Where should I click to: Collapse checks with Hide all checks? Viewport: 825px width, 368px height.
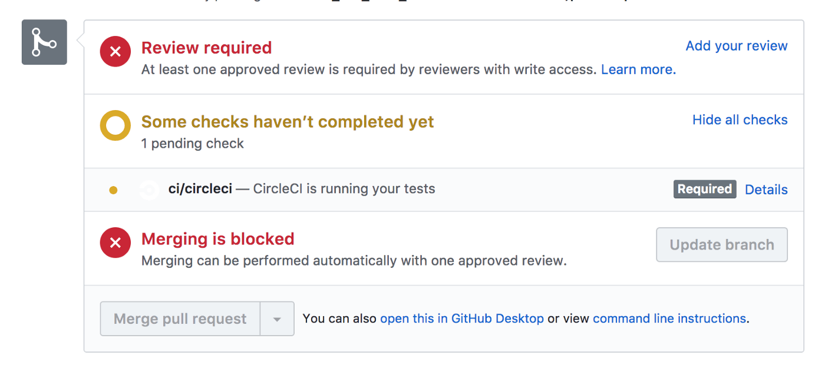tap(740, 120)
